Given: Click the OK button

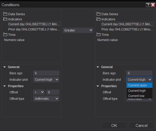Looking at the screenshot, I should (114, 126).
